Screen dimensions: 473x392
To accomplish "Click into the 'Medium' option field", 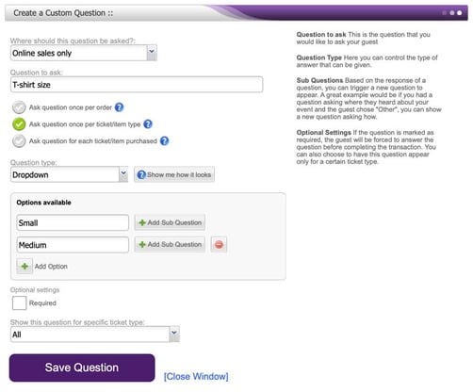I will (x=73, y=245).
